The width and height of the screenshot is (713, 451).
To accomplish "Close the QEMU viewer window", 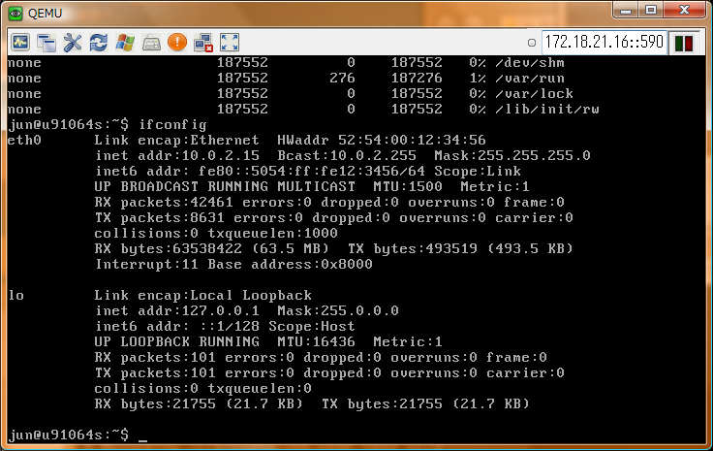I will [684, 11].
